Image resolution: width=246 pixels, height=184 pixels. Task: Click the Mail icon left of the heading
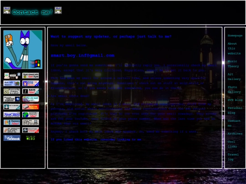point(7,10)
